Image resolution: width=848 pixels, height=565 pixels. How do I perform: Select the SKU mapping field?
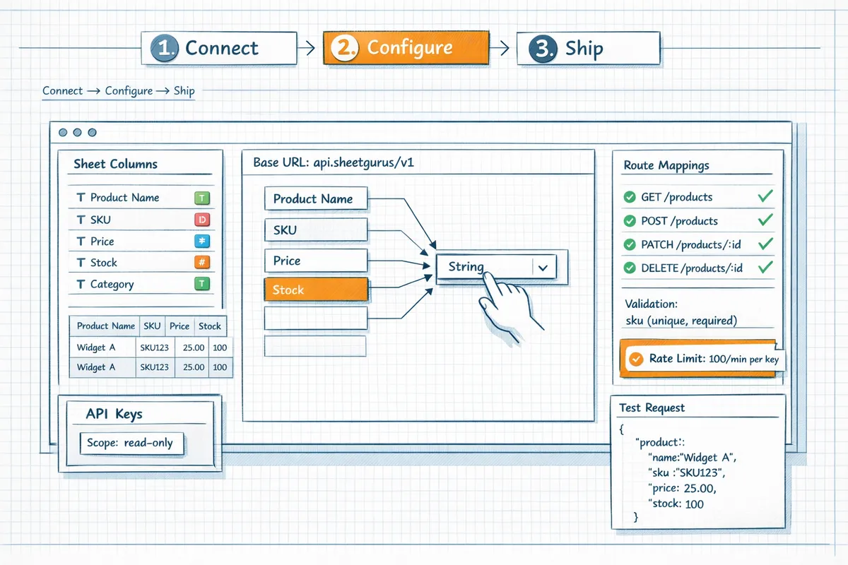pos(316,230)
